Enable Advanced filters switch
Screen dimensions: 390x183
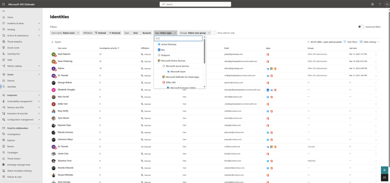(361, 27)
